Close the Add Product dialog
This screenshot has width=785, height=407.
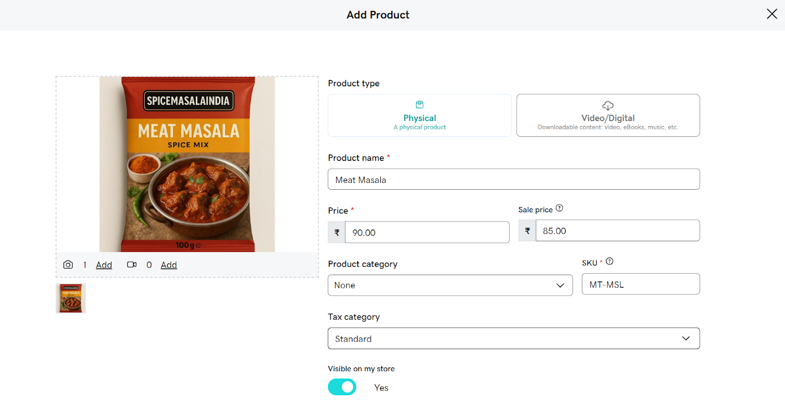pos(772,14)
